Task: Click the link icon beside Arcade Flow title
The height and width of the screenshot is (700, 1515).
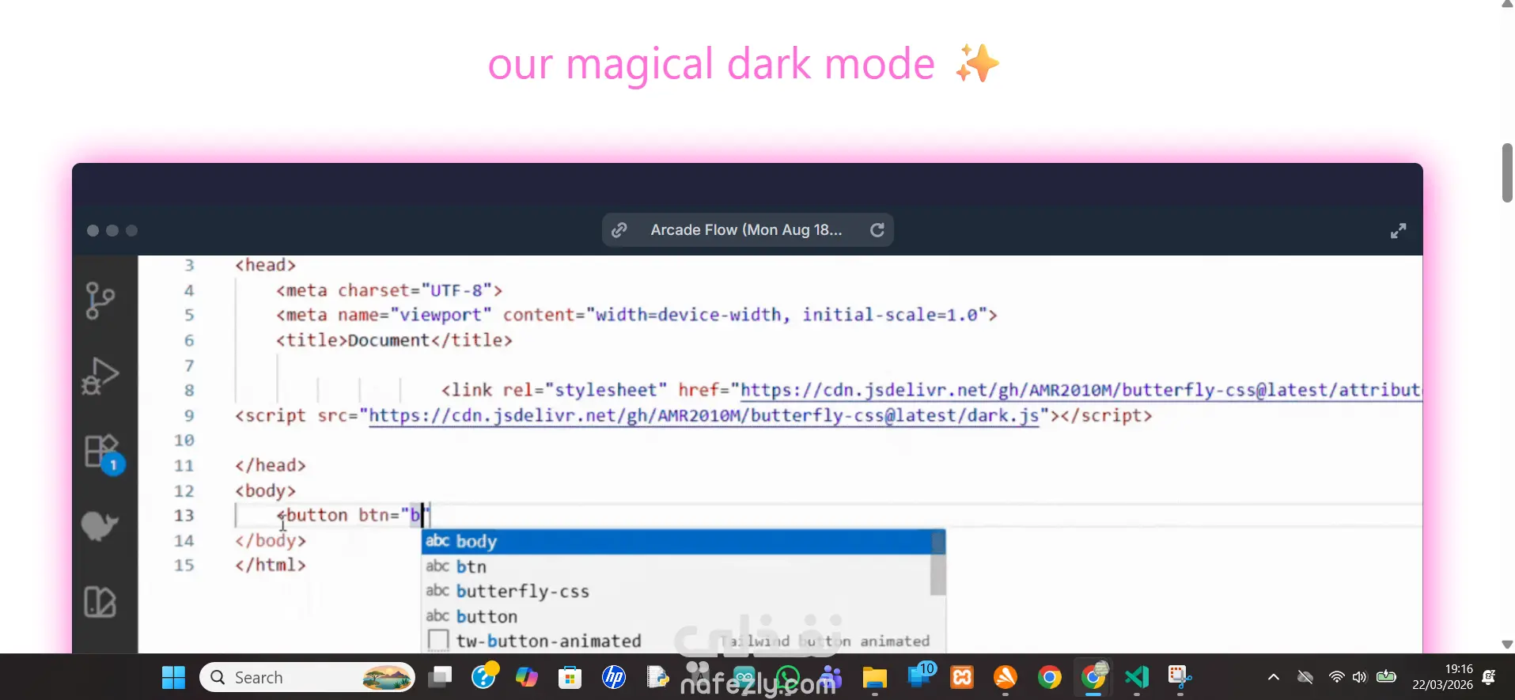Action: pos(619,230)
